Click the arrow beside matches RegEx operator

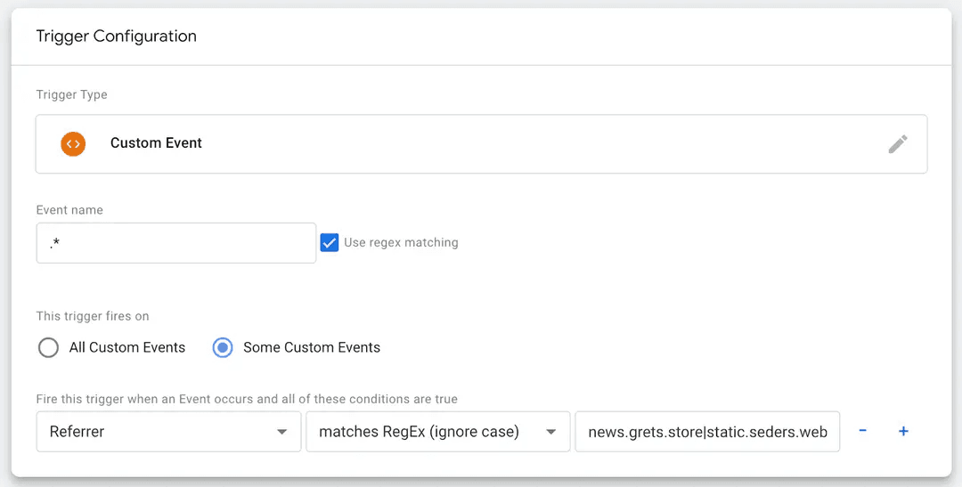[x=551, y=432]
